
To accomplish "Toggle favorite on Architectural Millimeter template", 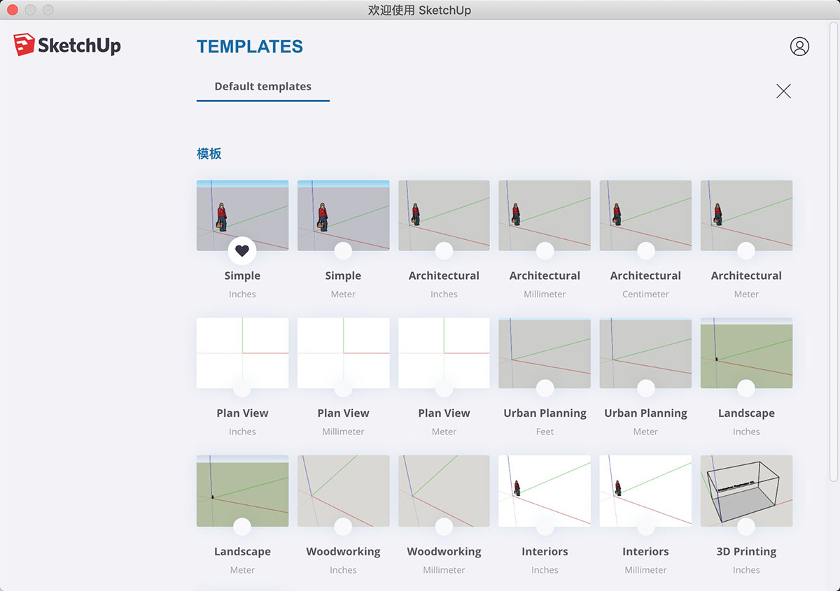I will click(545, 250).
